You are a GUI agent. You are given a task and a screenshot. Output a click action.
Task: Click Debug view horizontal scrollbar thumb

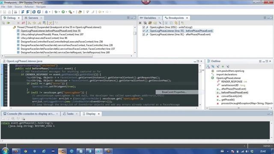tap(48, 56)
